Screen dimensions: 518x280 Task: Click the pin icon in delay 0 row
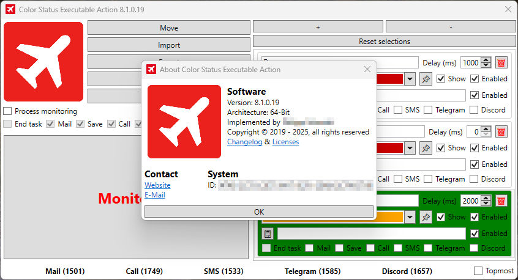point(426,148)
